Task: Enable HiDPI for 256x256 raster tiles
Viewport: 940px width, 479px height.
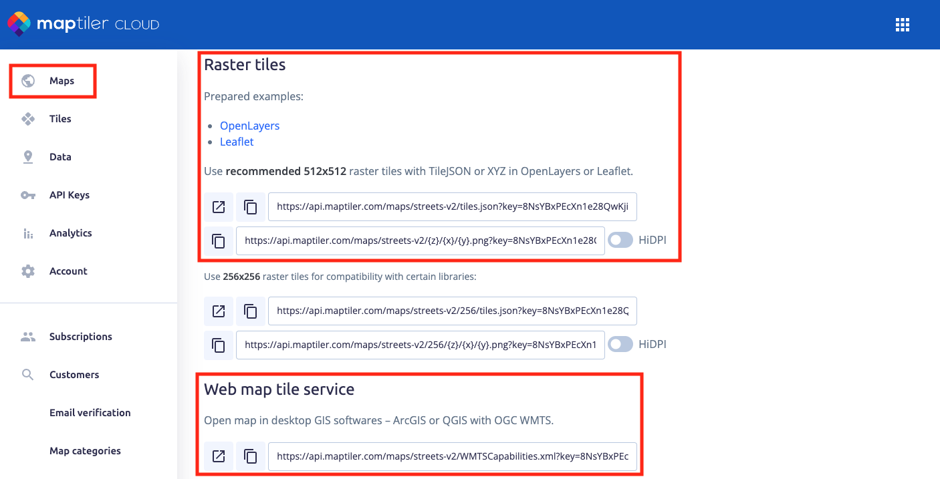Action: point(620,345)
